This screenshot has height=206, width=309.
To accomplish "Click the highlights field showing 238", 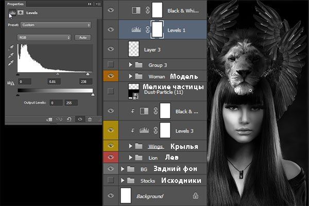I will 85,81.
